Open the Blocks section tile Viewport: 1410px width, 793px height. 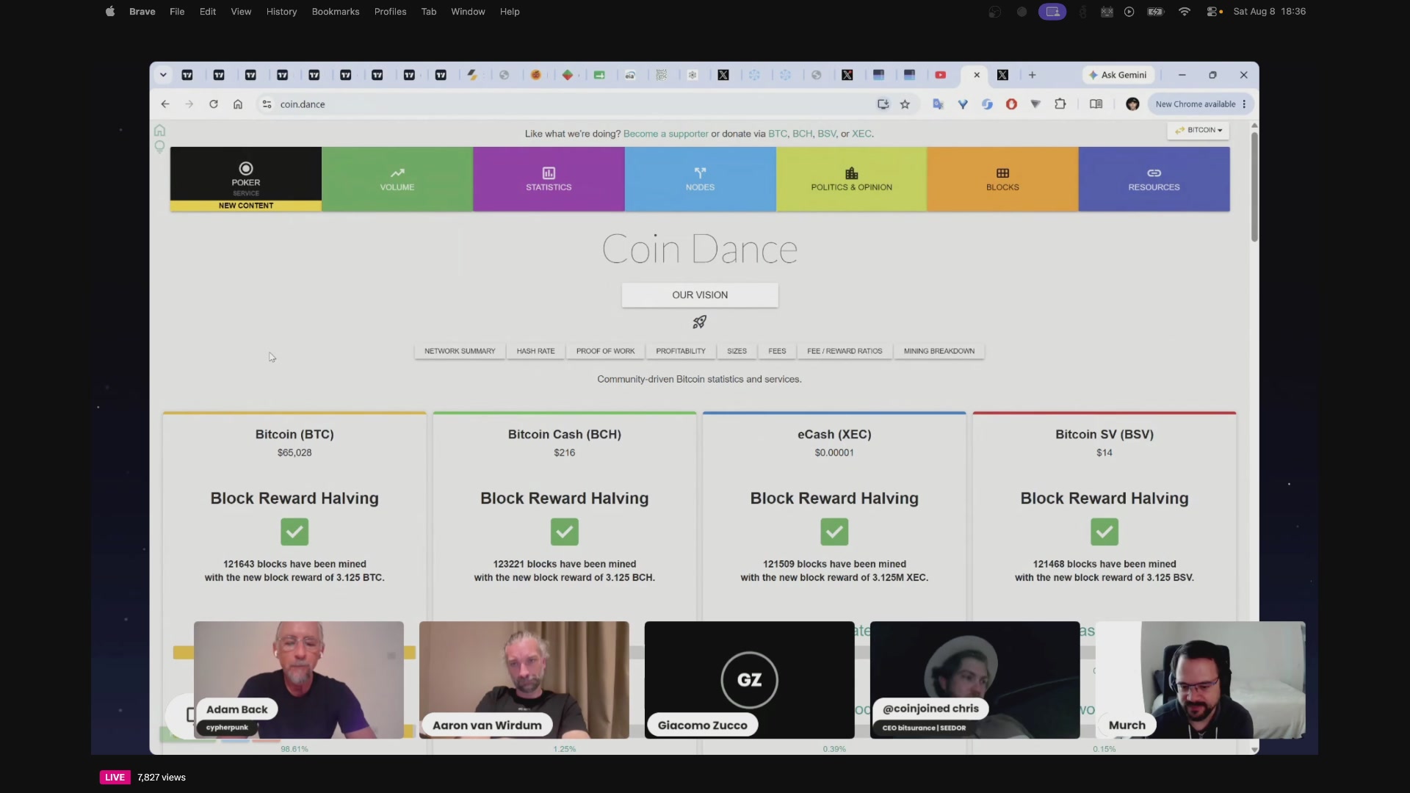point(1002,179)
